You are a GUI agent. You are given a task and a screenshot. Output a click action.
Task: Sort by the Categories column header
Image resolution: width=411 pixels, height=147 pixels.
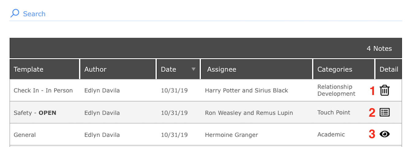pos(335,69)
